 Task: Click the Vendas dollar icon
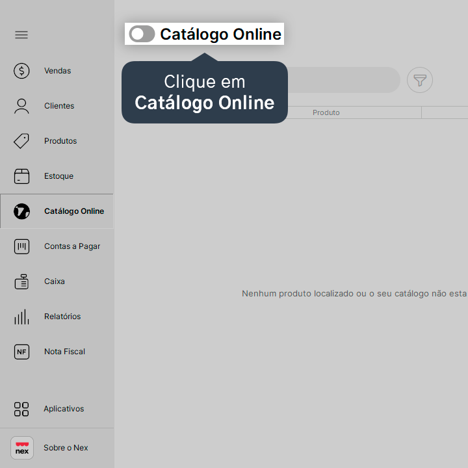click(x=21, y=71)
